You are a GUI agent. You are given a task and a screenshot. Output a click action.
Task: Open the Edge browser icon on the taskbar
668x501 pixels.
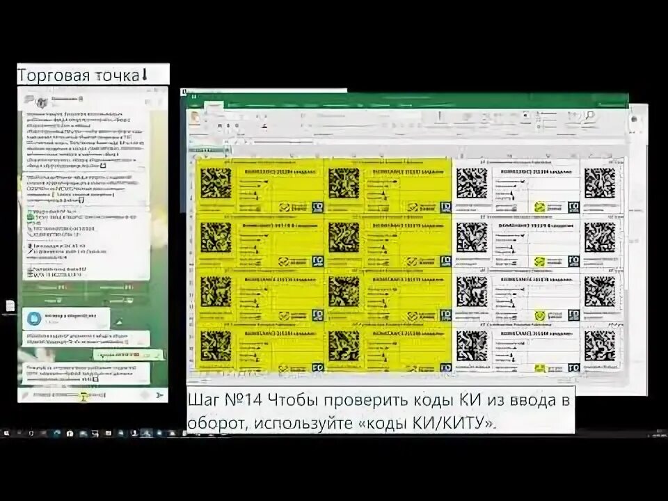[57, 434]
